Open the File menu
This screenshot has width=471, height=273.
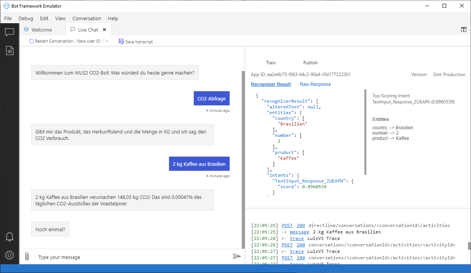[8, 18]
